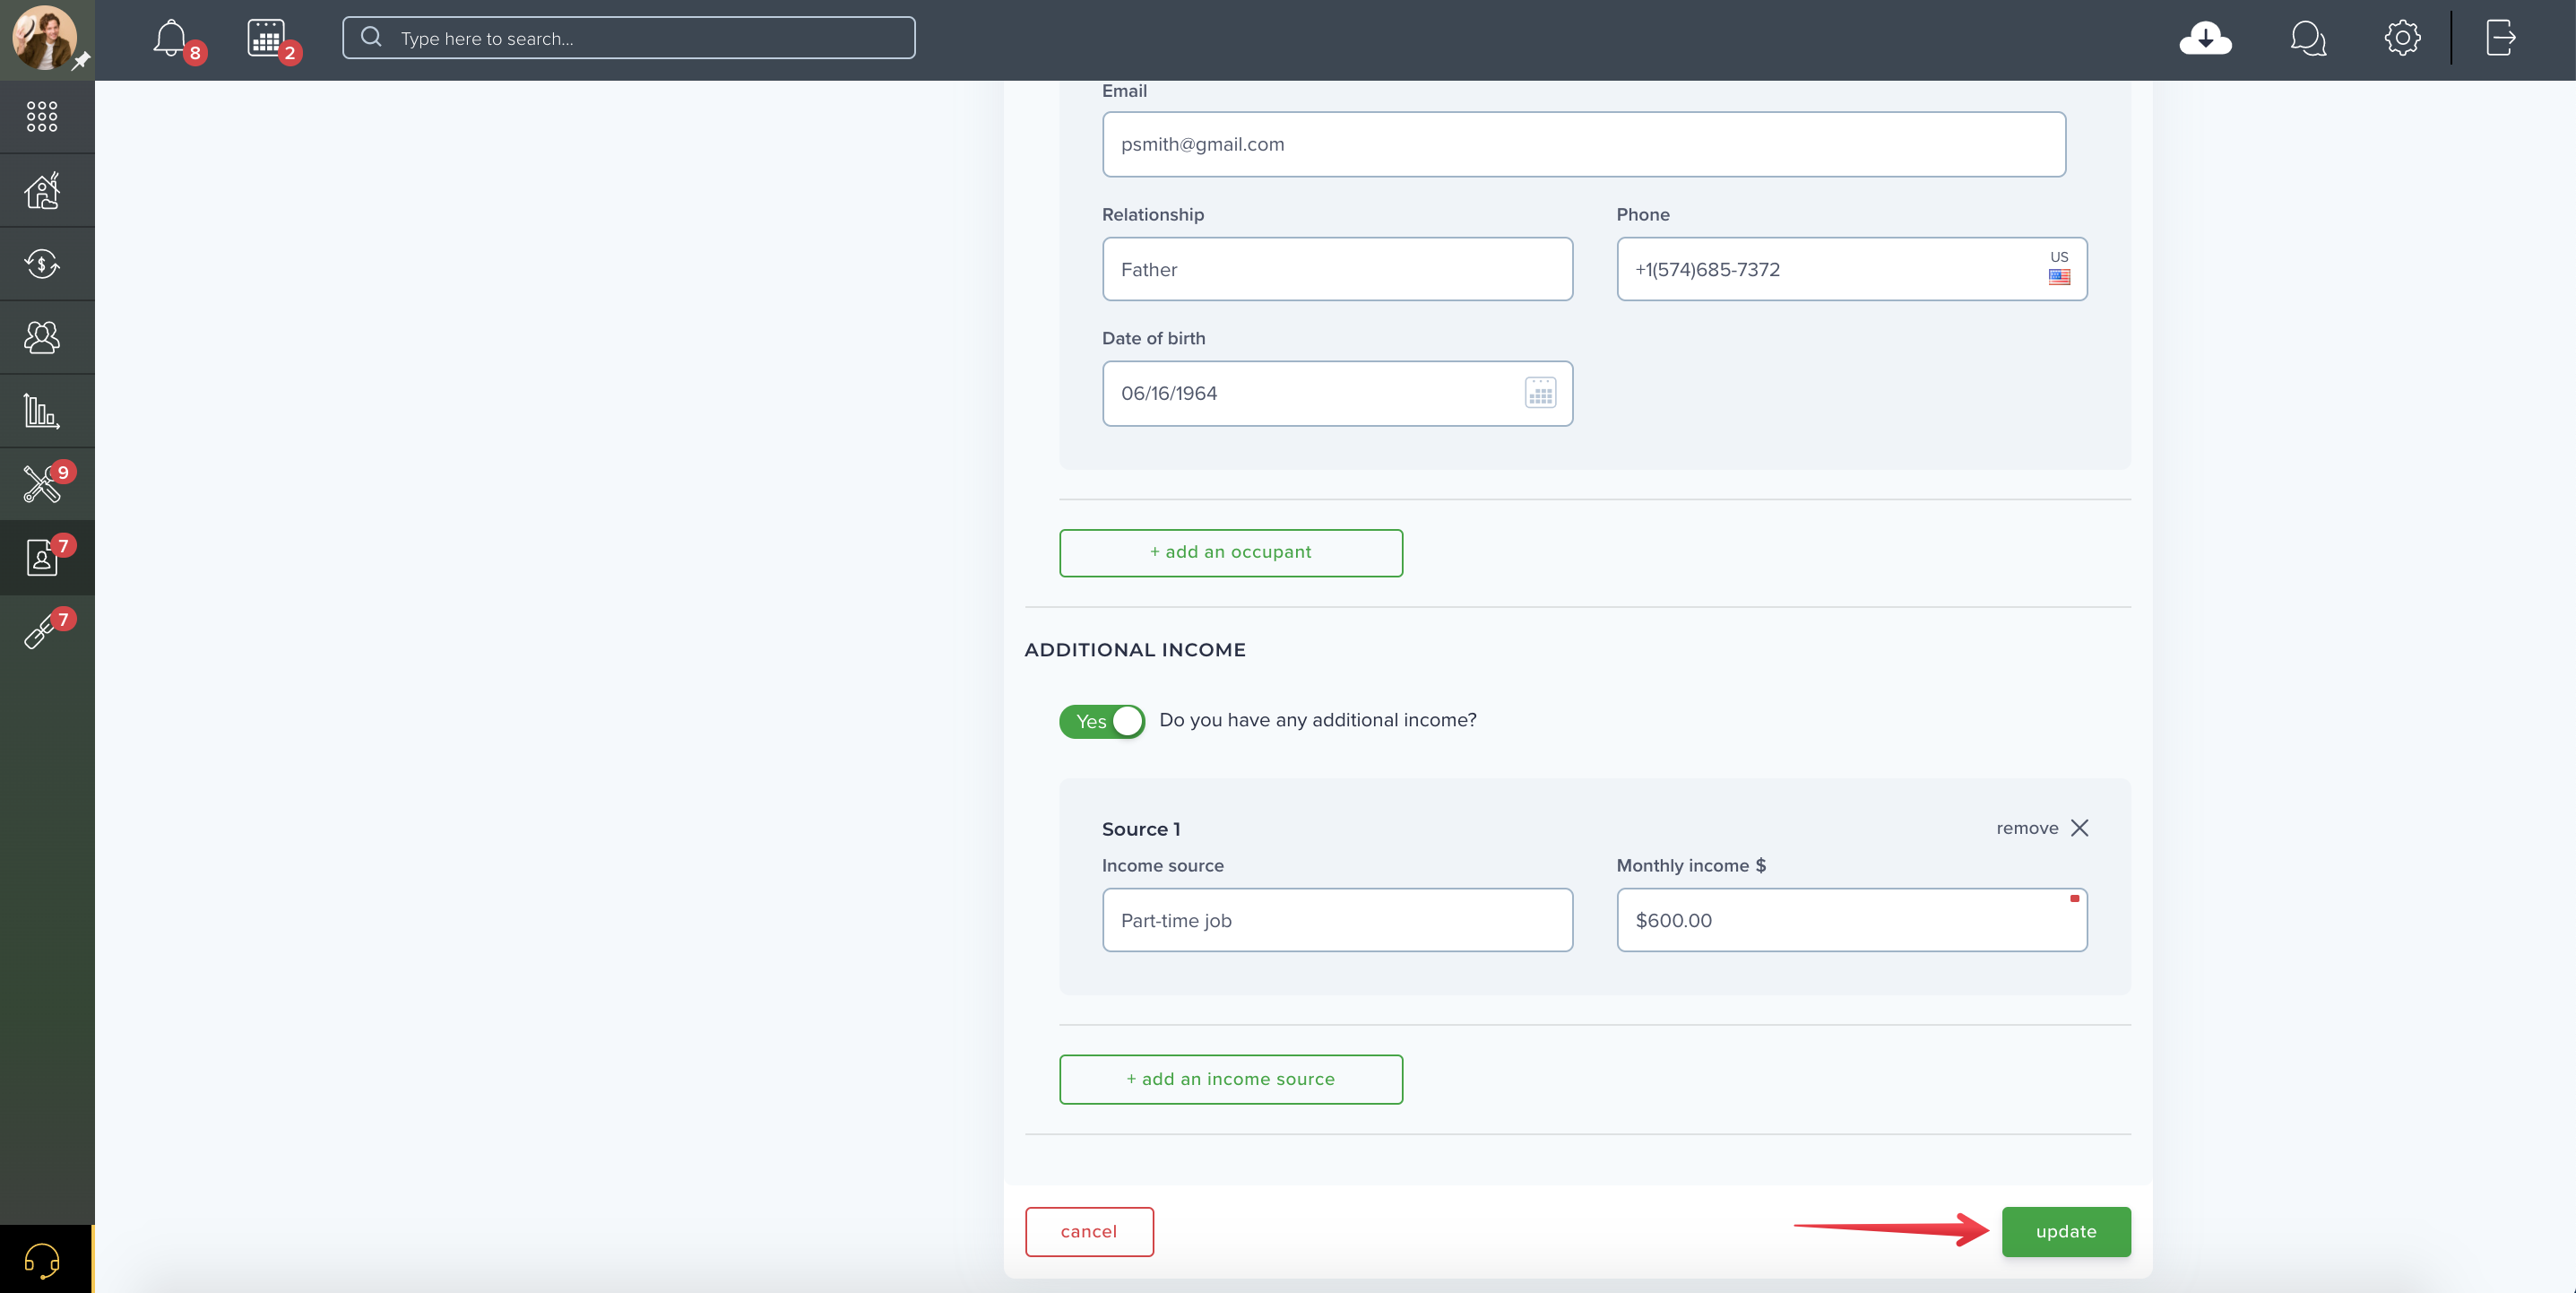Open the maintenance tools icon
The height and width of the screenshot is (1293, 2576).
42,484
